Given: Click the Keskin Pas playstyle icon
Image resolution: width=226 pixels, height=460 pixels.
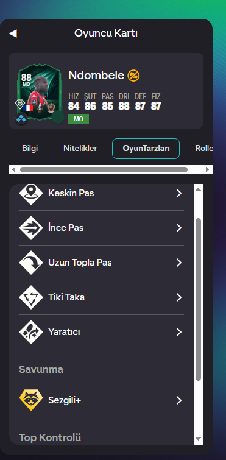Looking at the screenshot, I should point(31,194).
